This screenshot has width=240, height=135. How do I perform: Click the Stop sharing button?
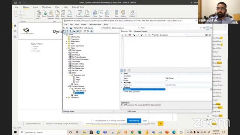[134, 121]
